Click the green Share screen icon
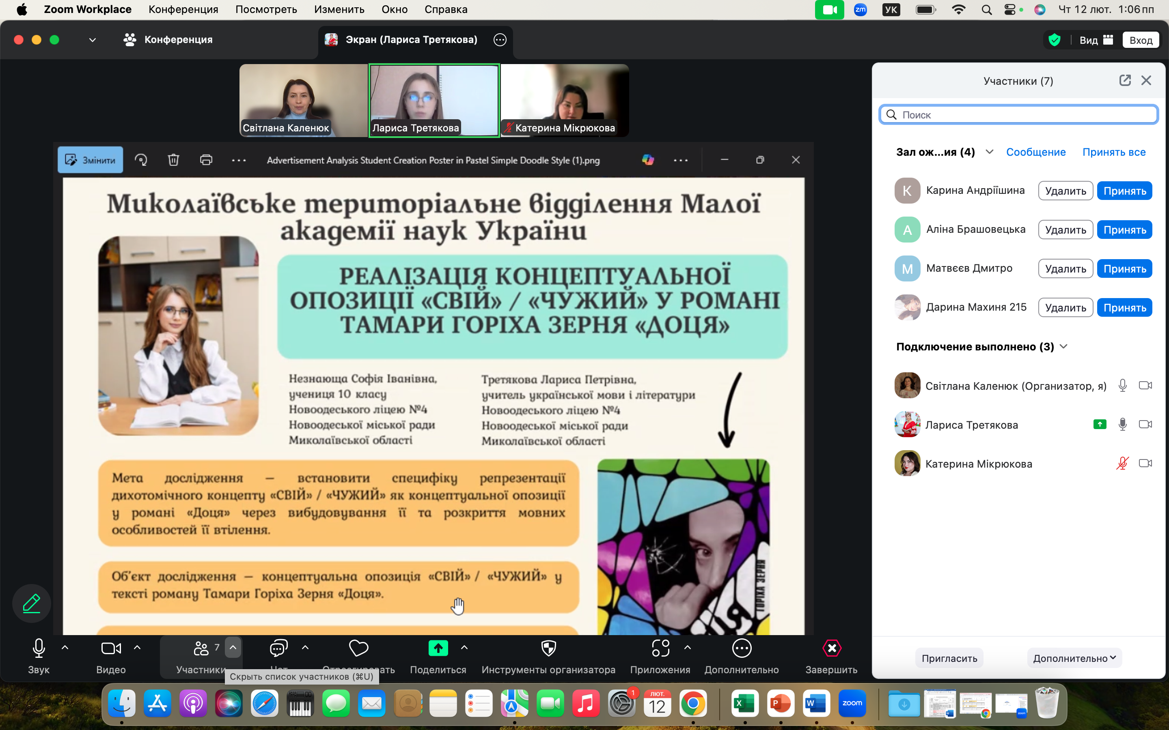Image resolution: width=1169 pixels, height=730 pixels. point(438,648)
